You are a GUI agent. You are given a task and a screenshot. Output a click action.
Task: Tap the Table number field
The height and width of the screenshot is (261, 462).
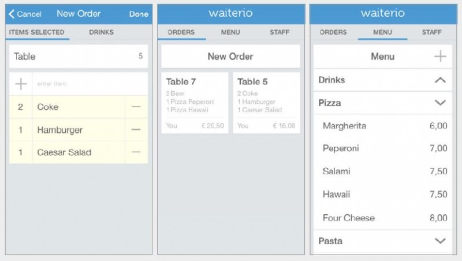click(x=79, y=57)
